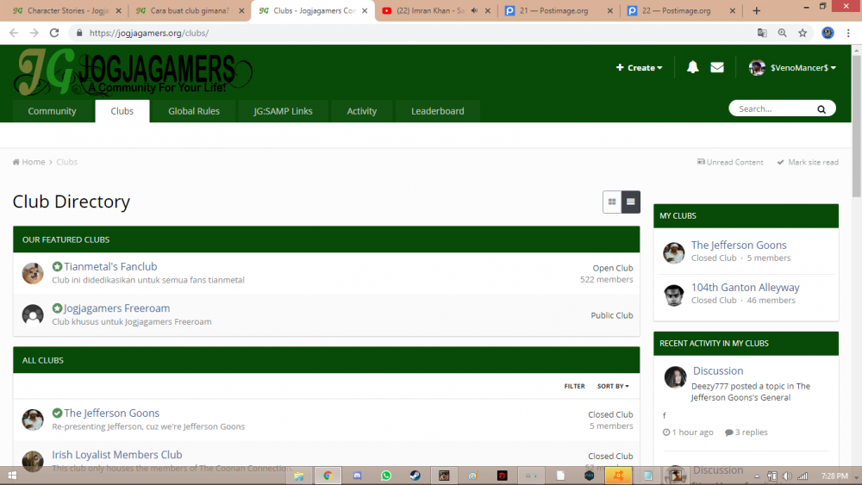The width and height of the screenshot is (862, 485).
Task: Open the Community navigation tab
Action: [53, 111]
